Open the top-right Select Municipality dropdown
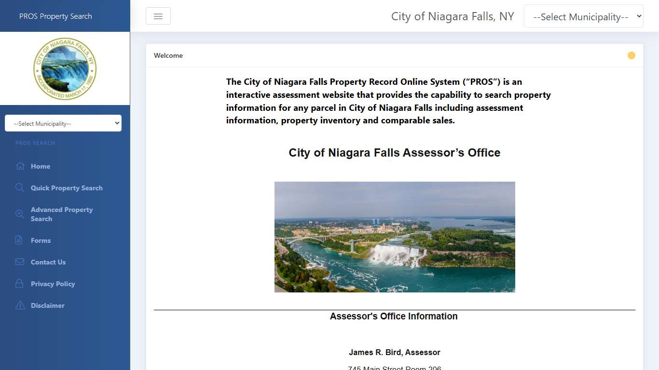The image size is (659, 370). click(583, 16)
